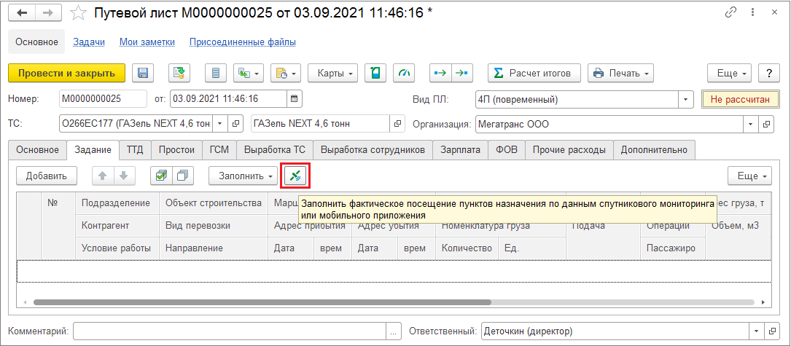This screenshot has width=791, height=346.
Task: Click the satellite monitoring fill icon
Action: click(x=297, y=176)
